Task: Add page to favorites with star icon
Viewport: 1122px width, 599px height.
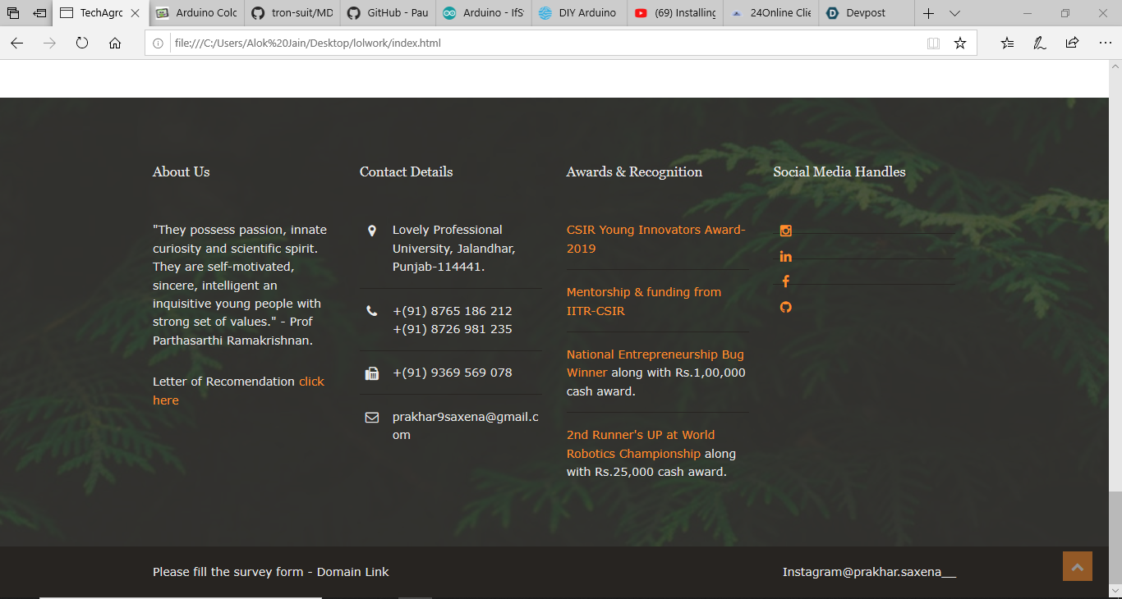Action: coord(960,43)
